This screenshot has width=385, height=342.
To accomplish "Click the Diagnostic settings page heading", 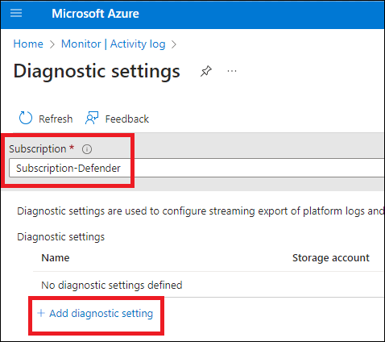I will (97, 71).
